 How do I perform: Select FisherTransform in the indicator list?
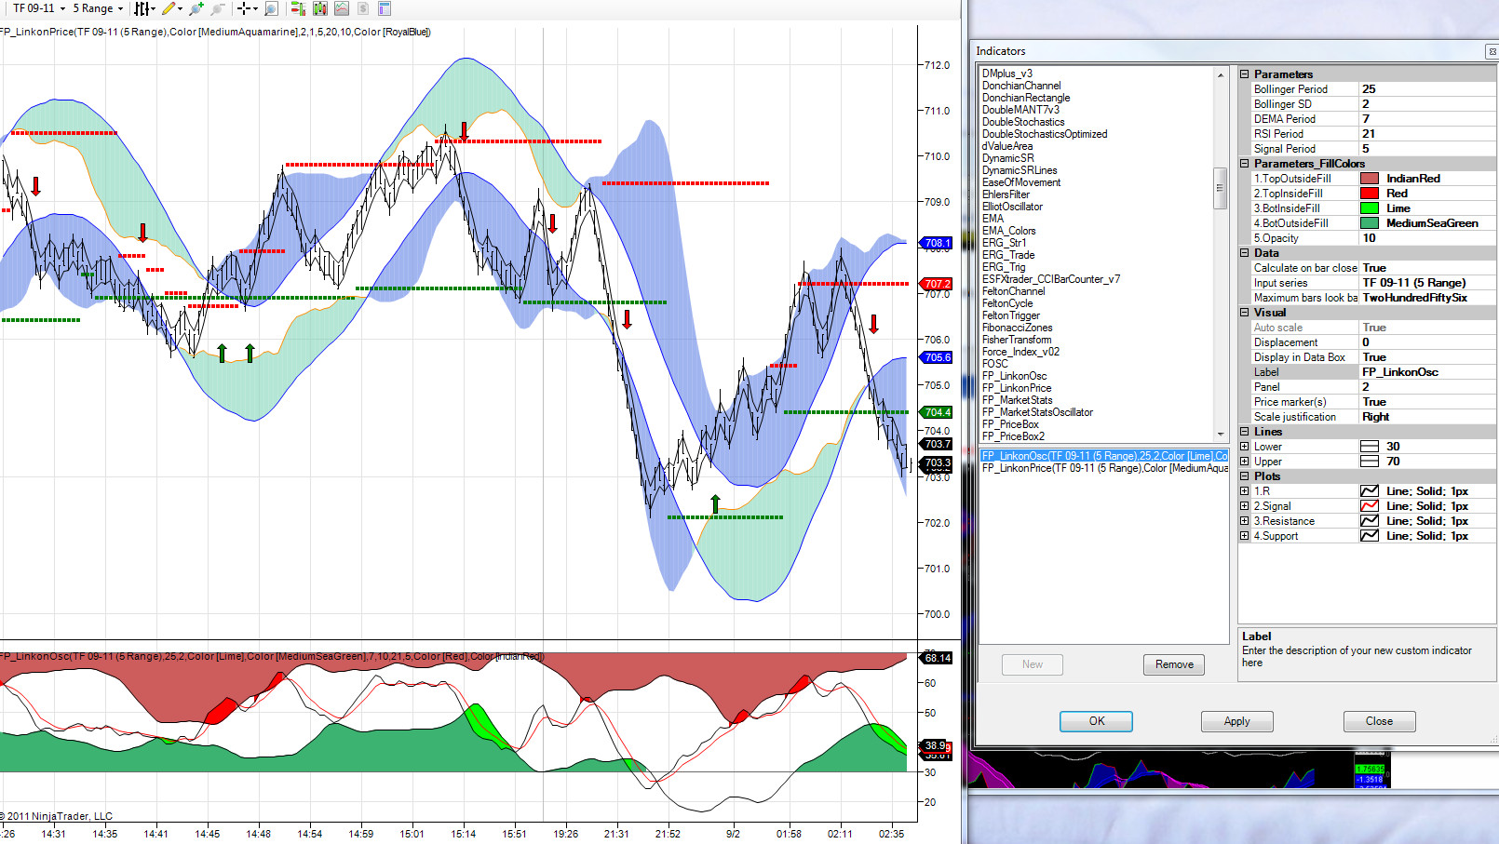coord(1017,340)
